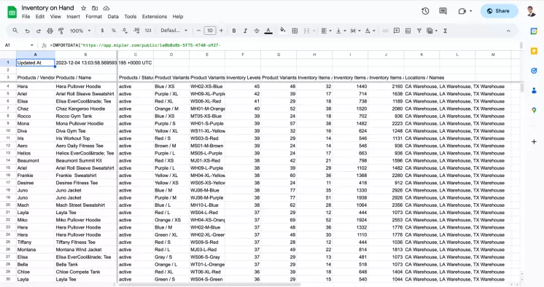Open the Format menu
The height and width of the screenshot is (287, 544).
coord(93,16)
